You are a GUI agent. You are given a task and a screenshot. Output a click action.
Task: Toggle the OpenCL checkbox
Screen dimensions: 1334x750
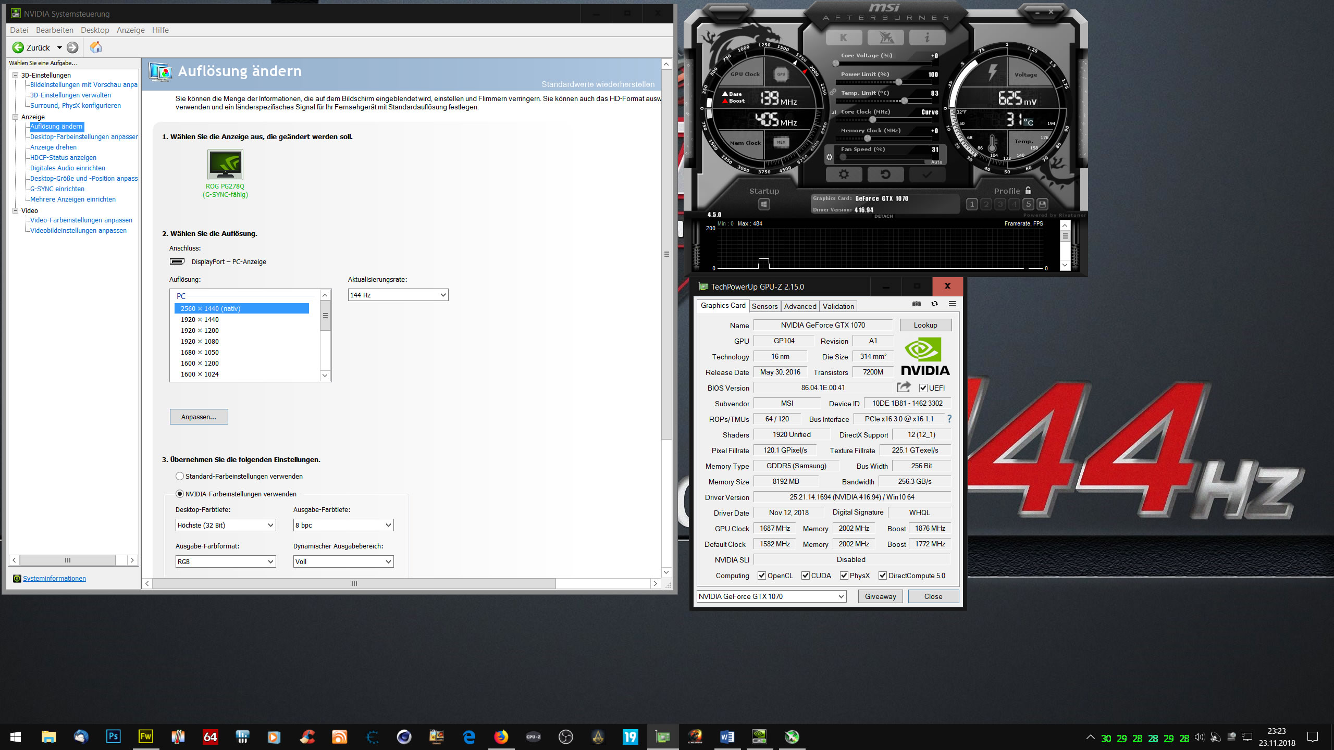(762, 576)
